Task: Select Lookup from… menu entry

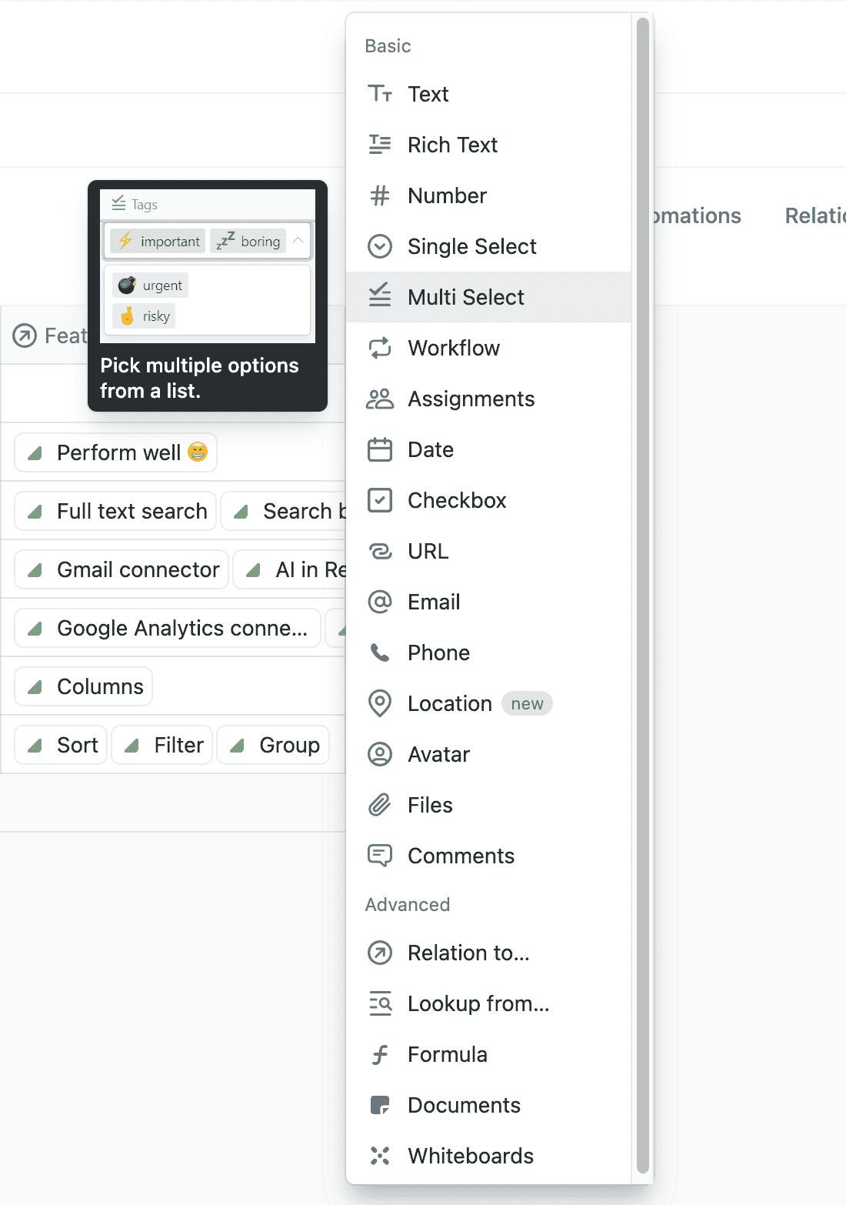Action: 478,1003
